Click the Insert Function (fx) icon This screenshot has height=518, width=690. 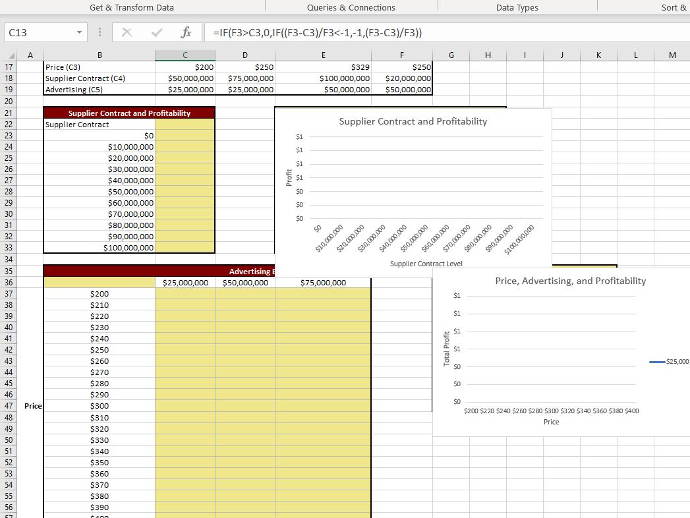tap(185, 32)
